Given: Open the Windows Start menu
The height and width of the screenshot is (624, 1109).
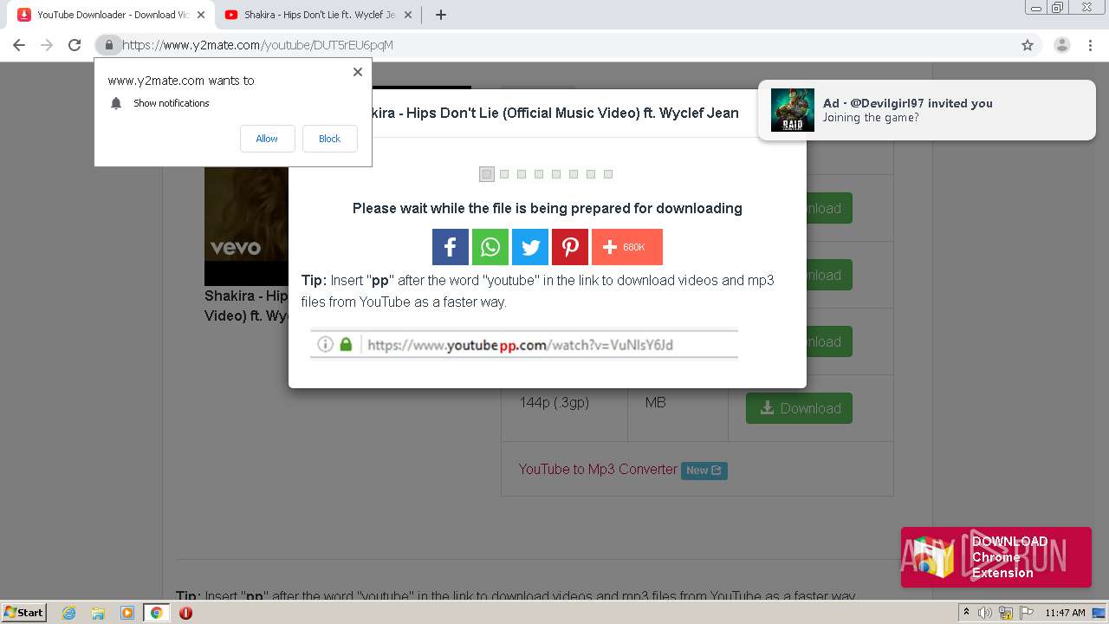Looking at the screenshot, I should click(x=23, y=612).
